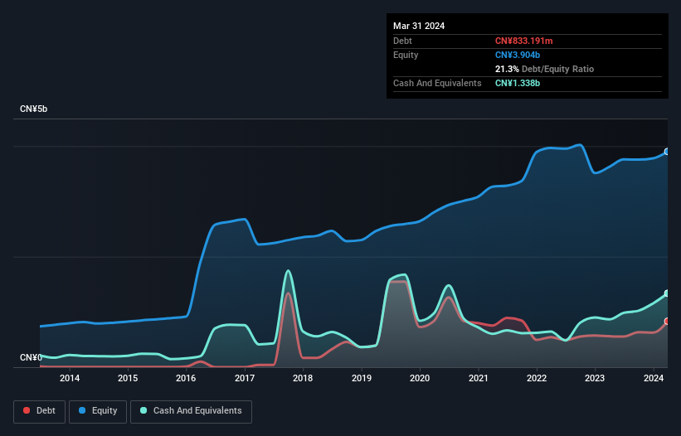Click the CN¥0 y-axis label
The width and height of the screenshot is (681, 436).
(x=31, y=358)
